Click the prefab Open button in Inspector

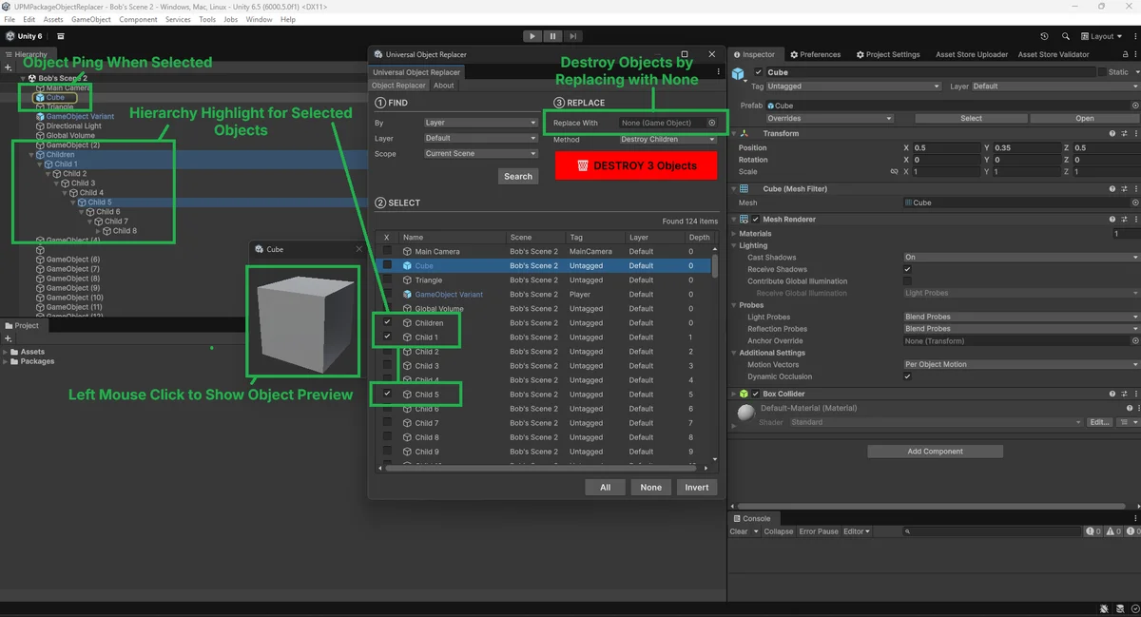[x=1084, y=119]
